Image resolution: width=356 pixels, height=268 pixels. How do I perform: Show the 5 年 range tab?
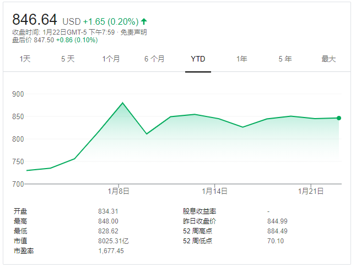click(x=285, y=59)
